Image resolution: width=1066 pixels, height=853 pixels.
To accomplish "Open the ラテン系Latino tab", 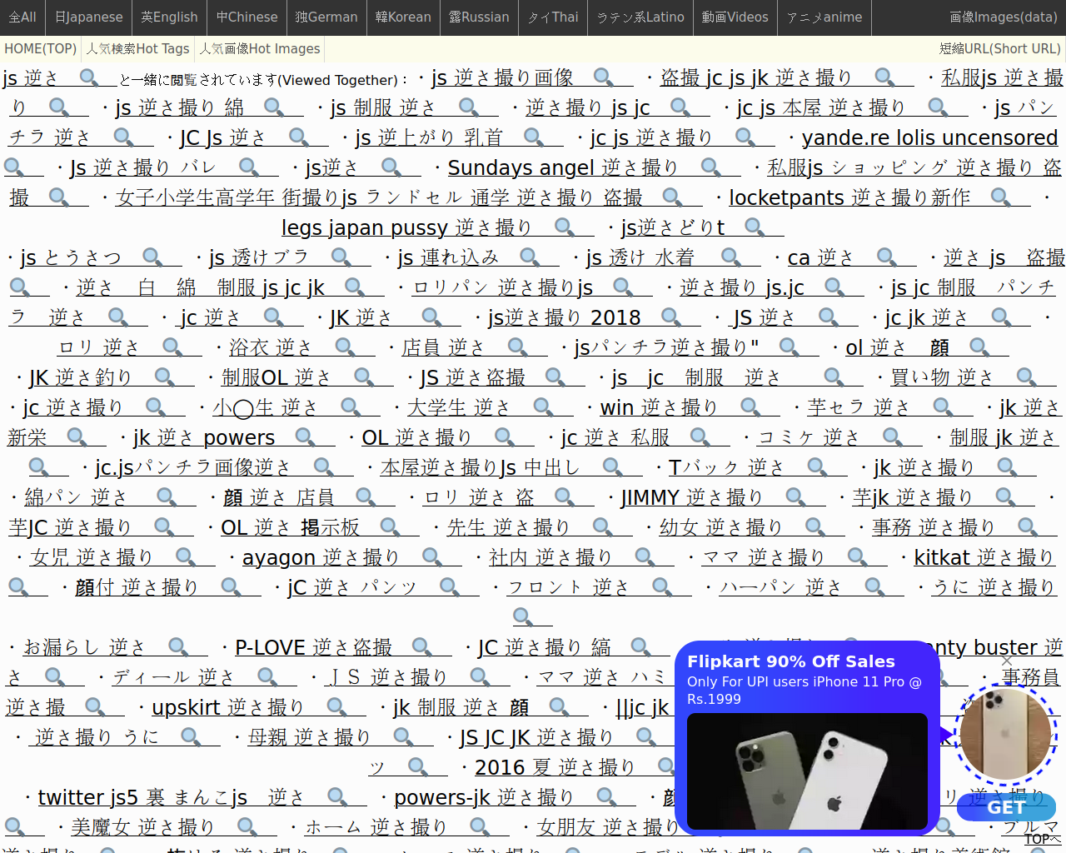I will coord(640,17).
